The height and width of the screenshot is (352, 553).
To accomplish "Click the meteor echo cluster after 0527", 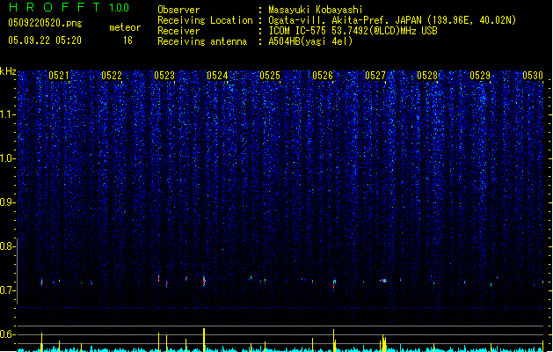I will coord(383,281).
